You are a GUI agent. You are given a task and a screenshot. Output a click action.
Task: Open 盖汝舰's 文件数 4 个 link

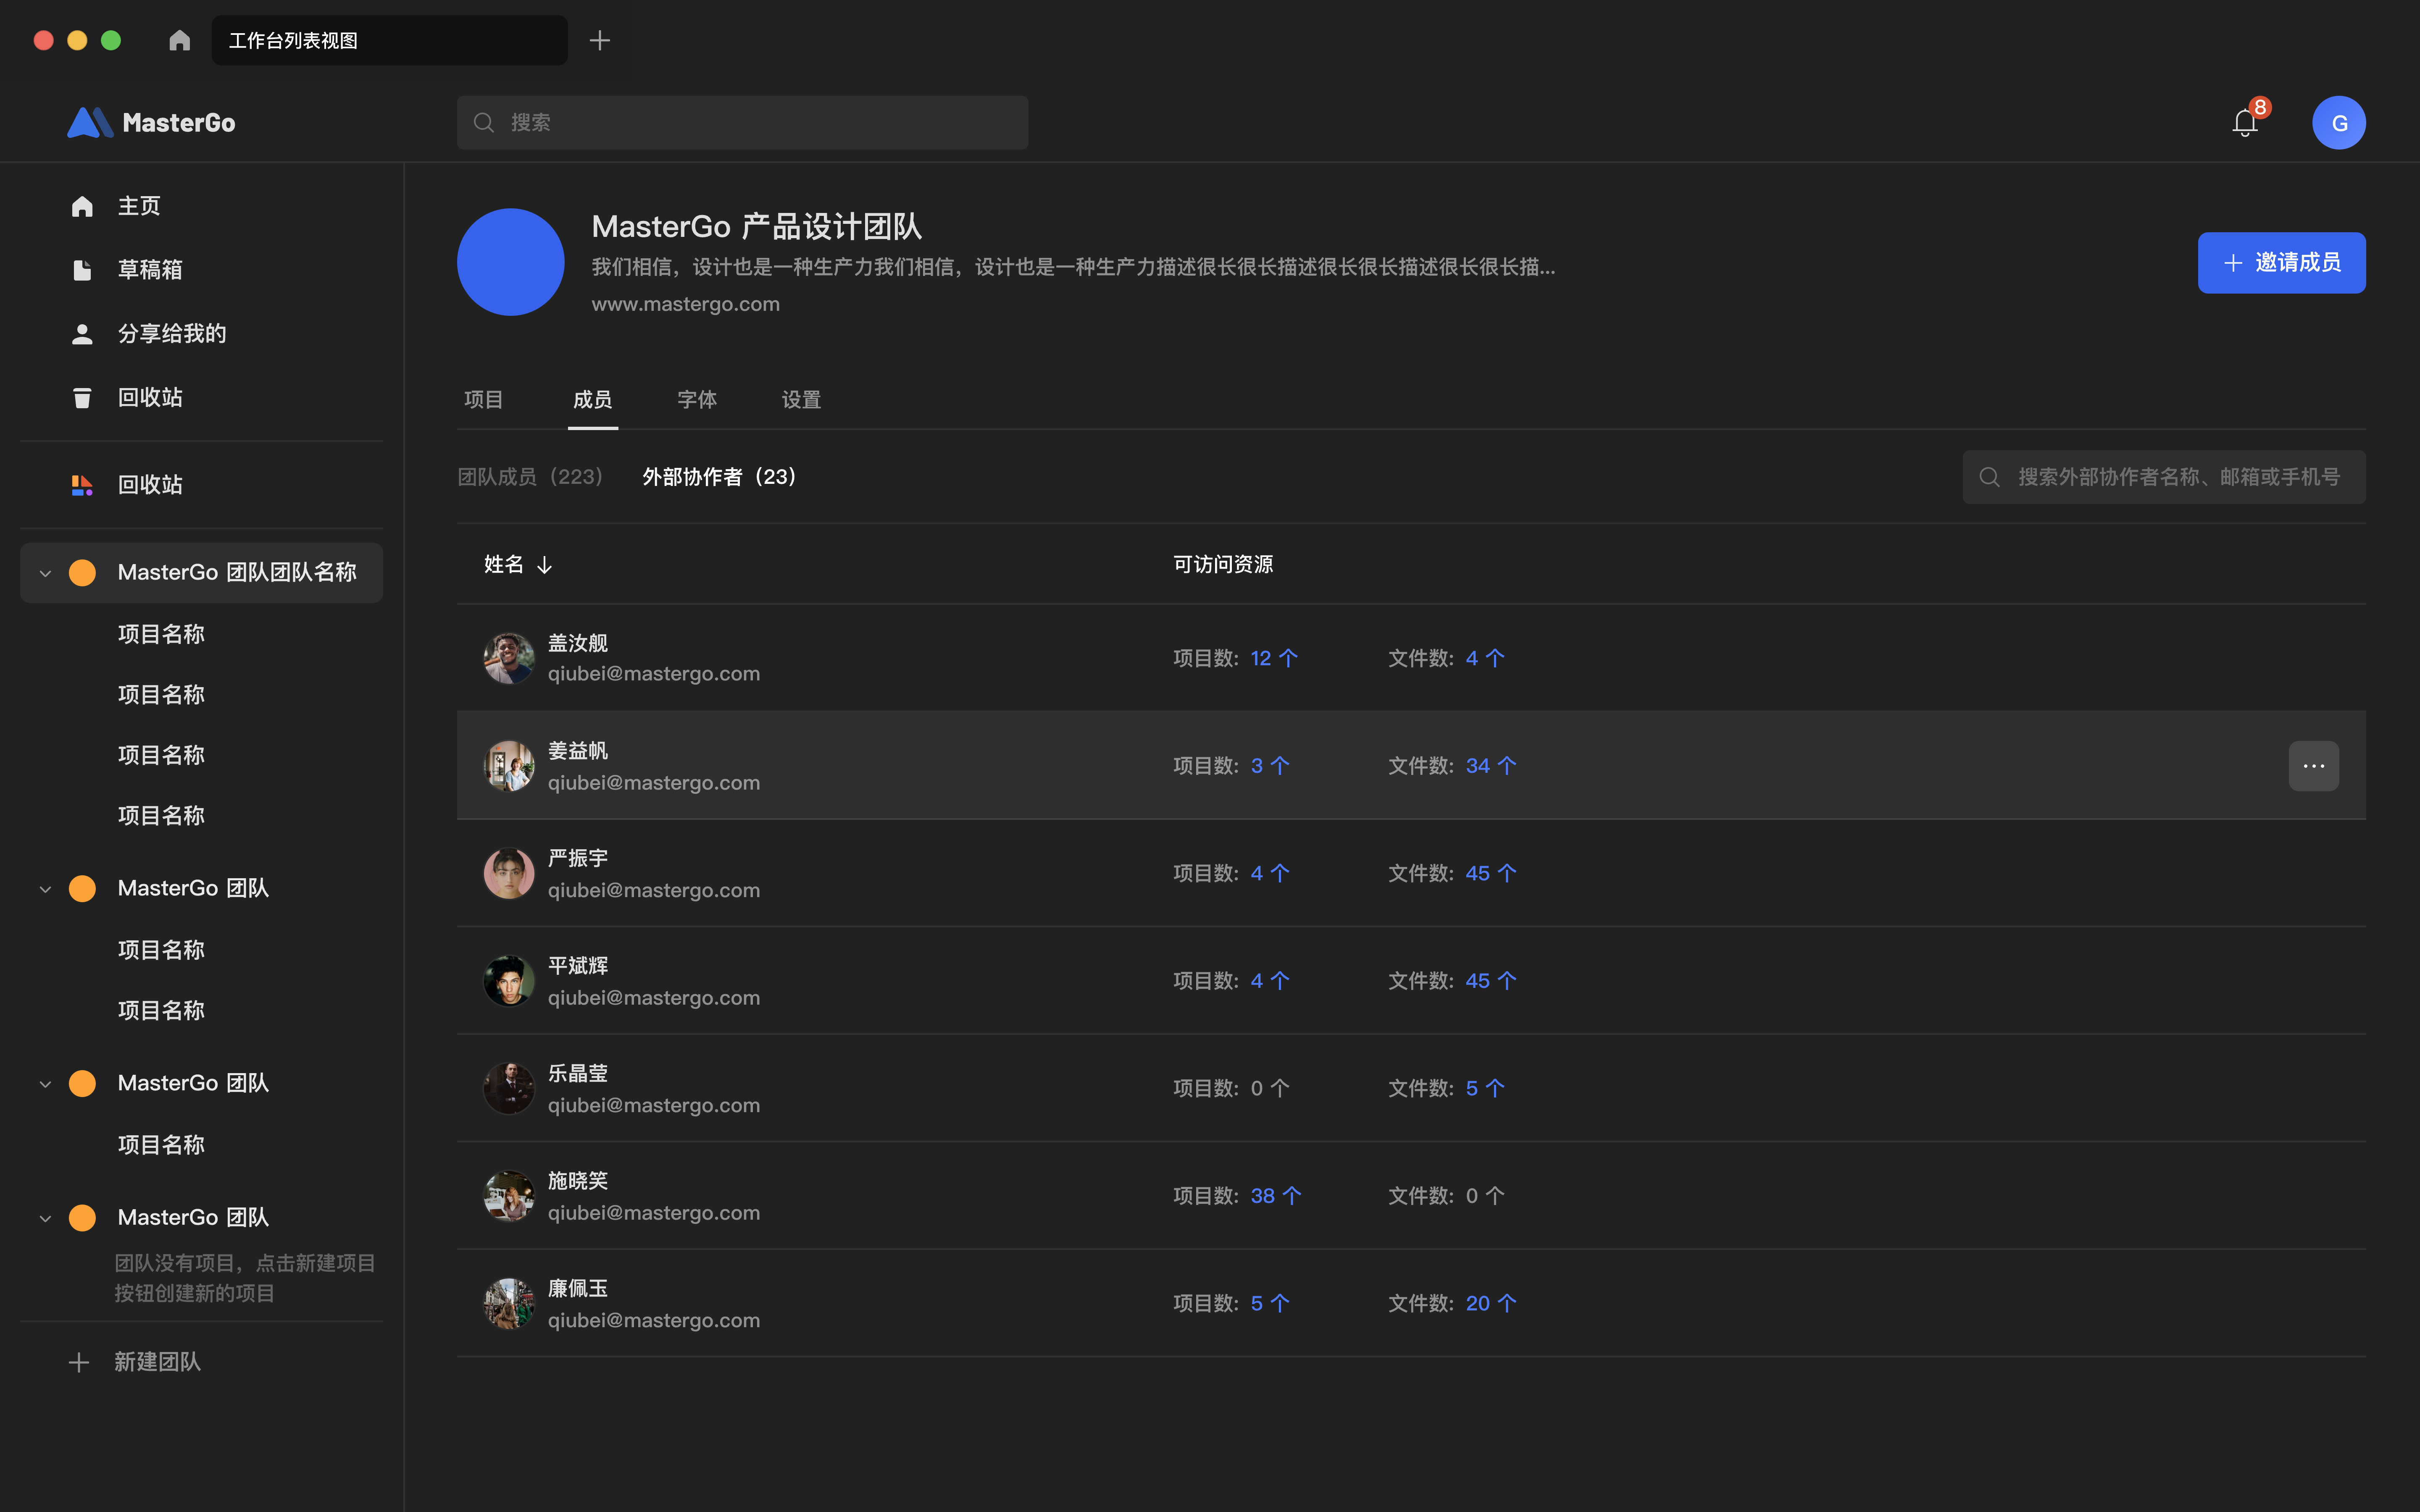[x=1485, y=658]
